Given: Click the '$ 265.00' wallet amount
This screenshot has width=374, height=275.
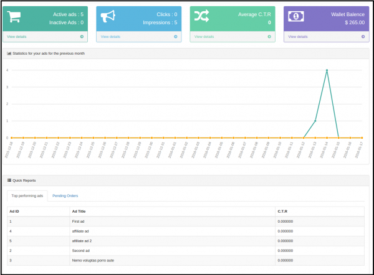Looking at the screenshot, I should click(x=355, y=22).
